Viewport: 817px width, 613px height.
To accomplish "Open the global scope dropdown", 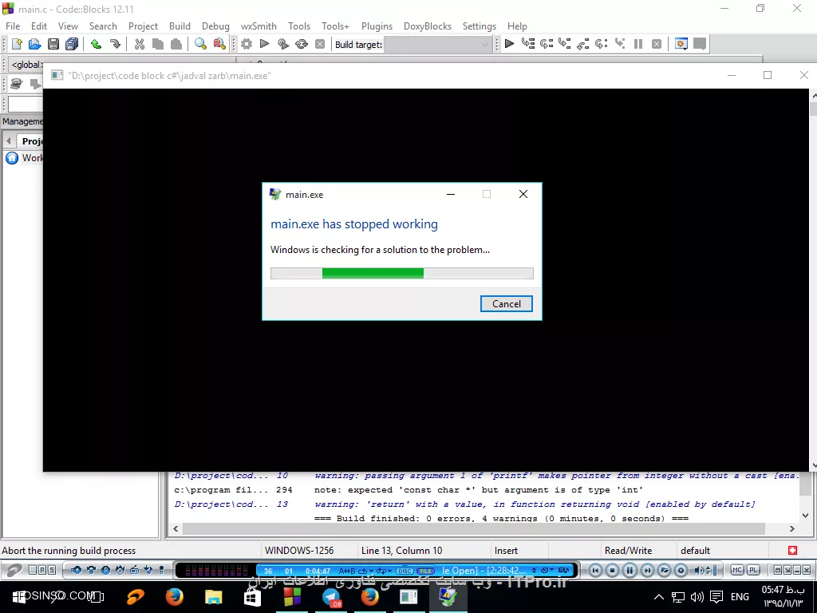I will point(25,65).
